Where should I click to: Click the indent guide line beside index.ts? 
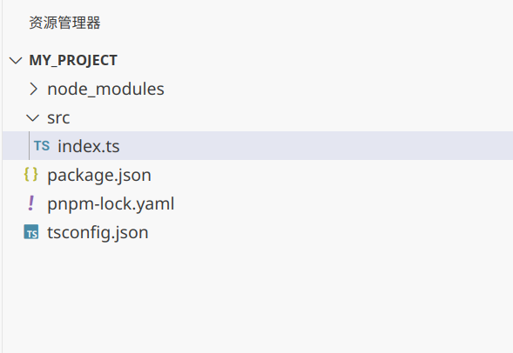[29, 146]
